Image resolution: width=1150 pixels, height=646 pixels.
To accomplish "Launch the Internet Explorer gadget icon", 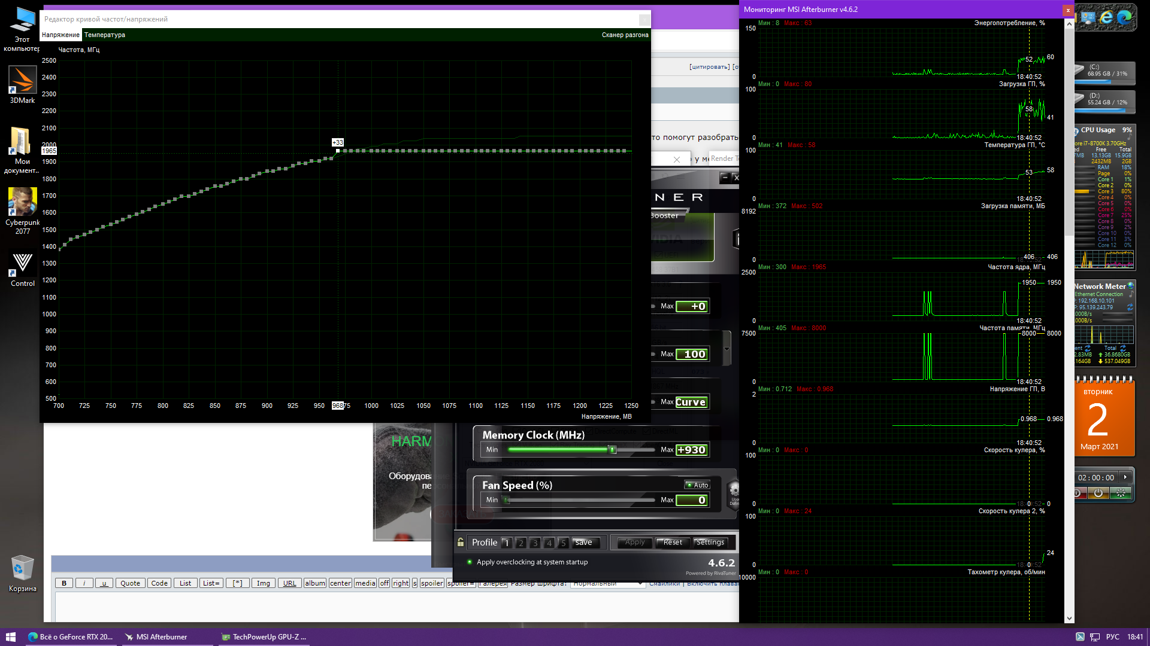I will (x=1106, y=17).
